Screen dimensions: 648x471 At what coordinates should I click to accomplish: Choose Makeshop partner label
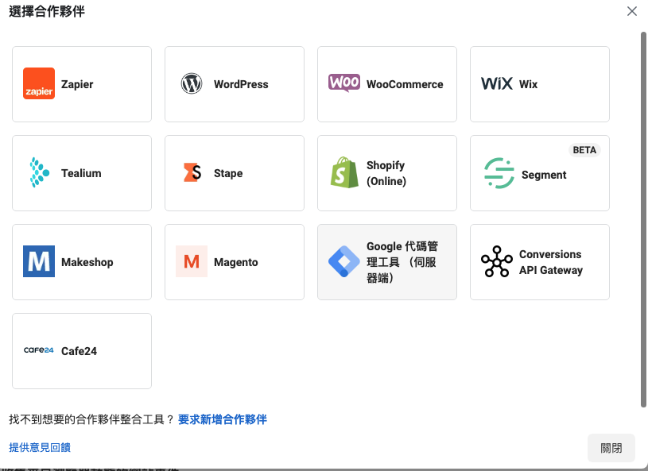[x=87, y=262]
